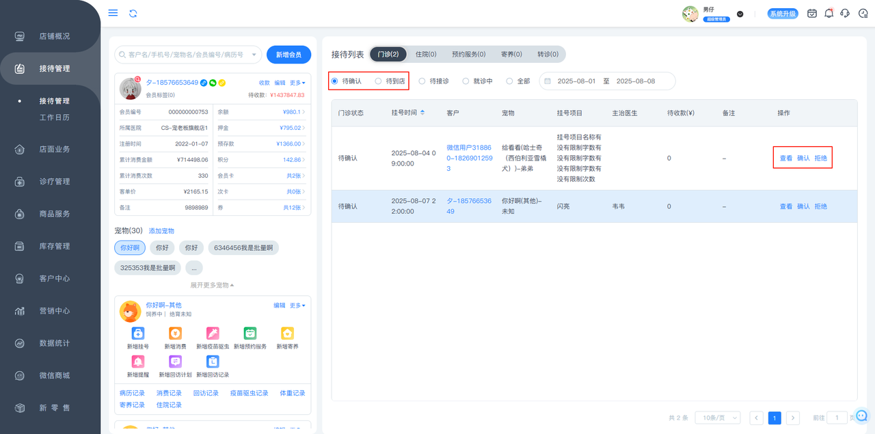Select the 全部 radio button
This screenshot has width=875, height=434.
coord(509,81)
